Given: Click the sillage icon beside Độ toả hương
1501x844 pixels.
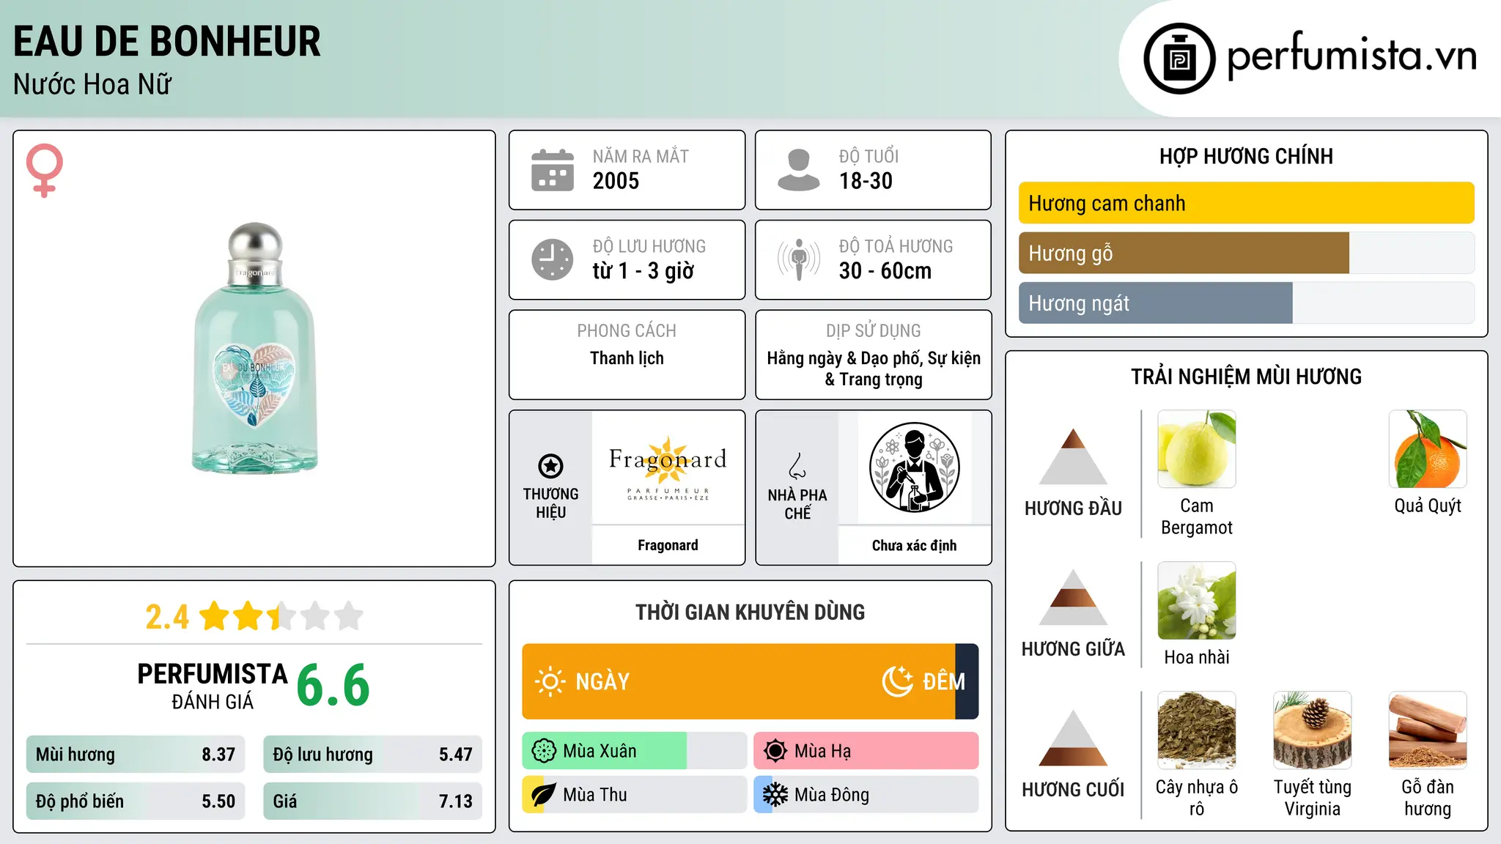Looking at the screenshot, I should point(799,259).
